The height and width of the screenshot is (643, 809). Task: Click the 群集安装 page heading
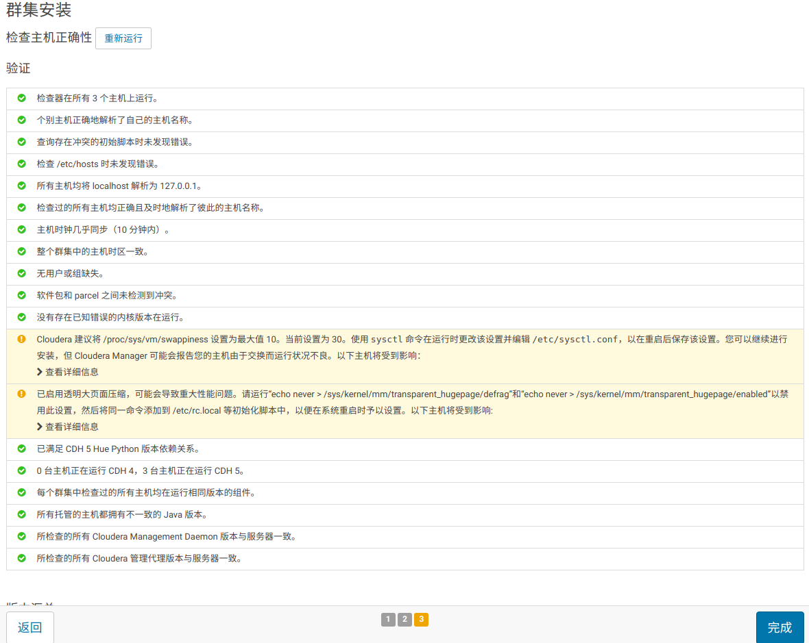pyautogui.click(x=38, y=10)
